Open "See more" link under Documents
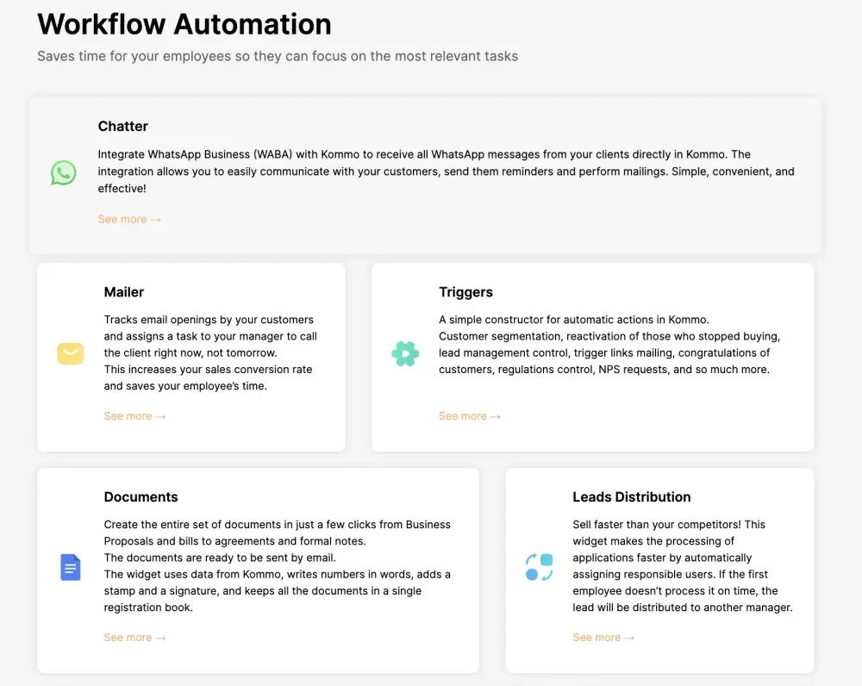Viewport: 862px width, 686px height. 134,638
